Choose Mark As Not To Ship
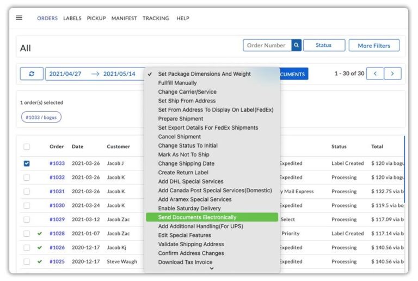This screenshot has height=281, width=418. click(x=212, y=155)
